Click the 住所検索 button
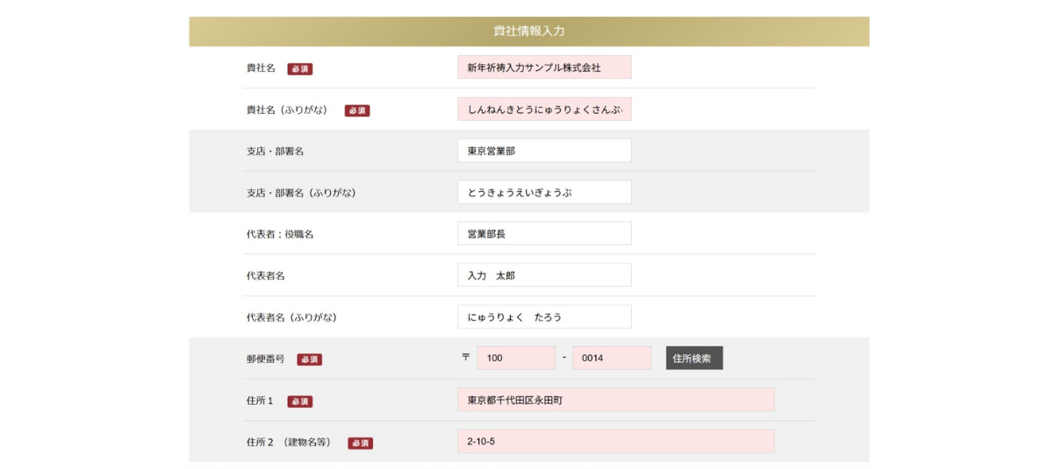1063x469 pixels. (x=693, y=359)
